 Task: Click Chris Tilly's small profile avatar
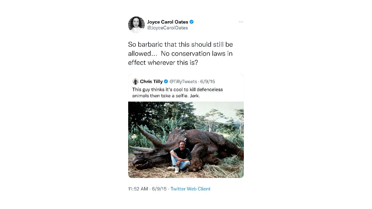pyautogui.click(x=135, y=82)
